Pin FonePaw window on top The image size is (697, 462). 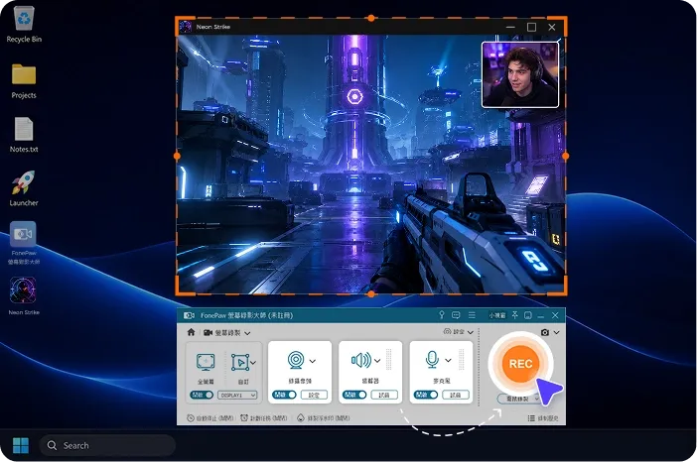click(x=514, y=315)
